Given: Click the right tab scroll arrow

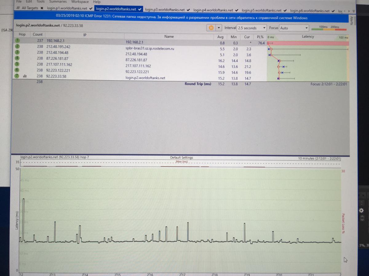Looking at the screenshot, I should point(349,11).
